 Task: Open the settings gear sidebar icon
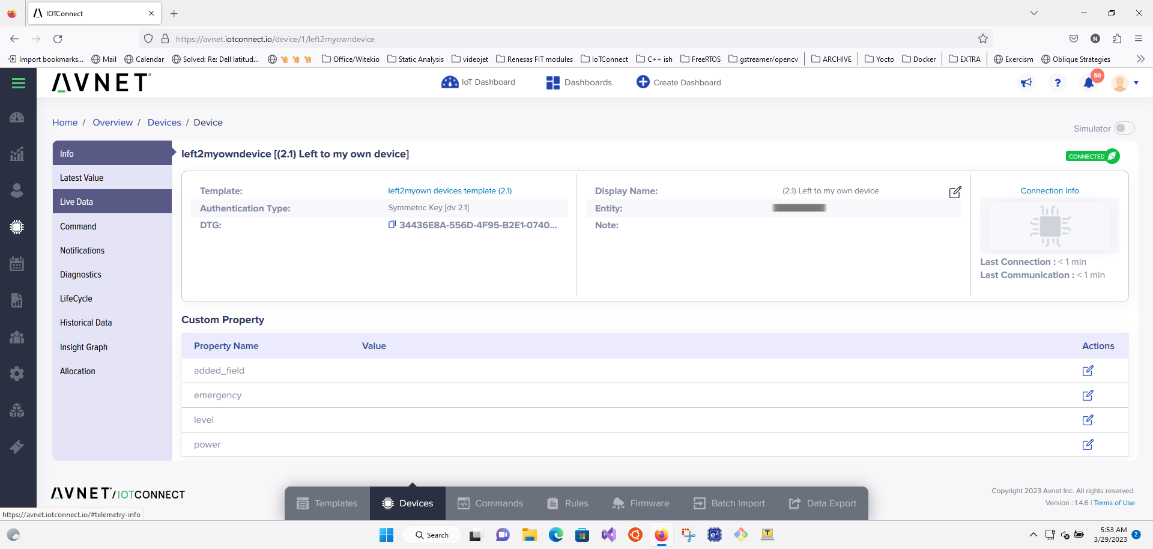pyautogui.click(x=17, y=374)
